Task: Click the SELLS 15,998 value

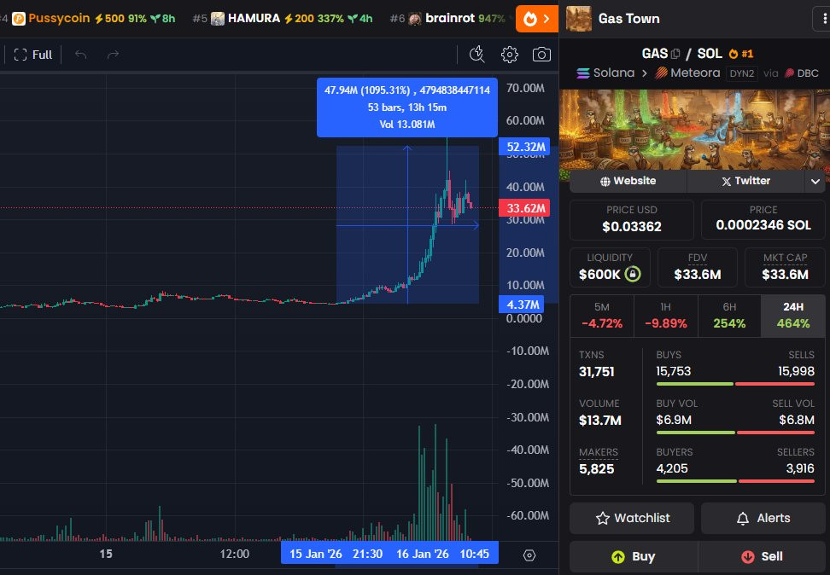Action: tap(796, 371)
